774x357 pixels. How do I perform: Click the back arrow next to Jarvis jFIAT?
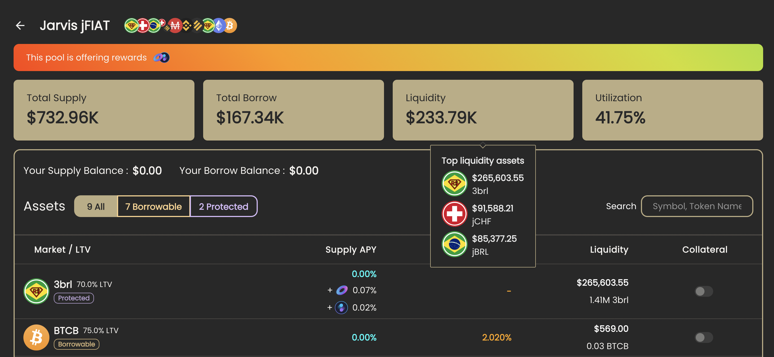point(20,25)
